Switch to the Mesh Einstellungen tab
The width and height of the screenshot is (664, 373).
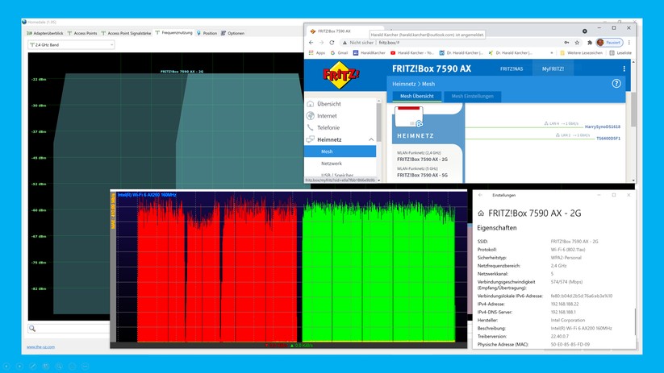(472, 97)
